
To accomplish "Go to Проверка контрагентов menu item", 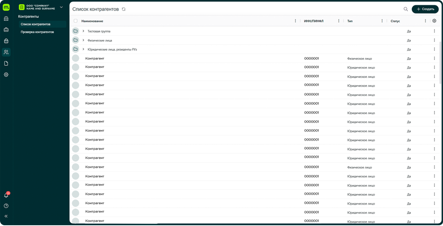I will point(37,32).
